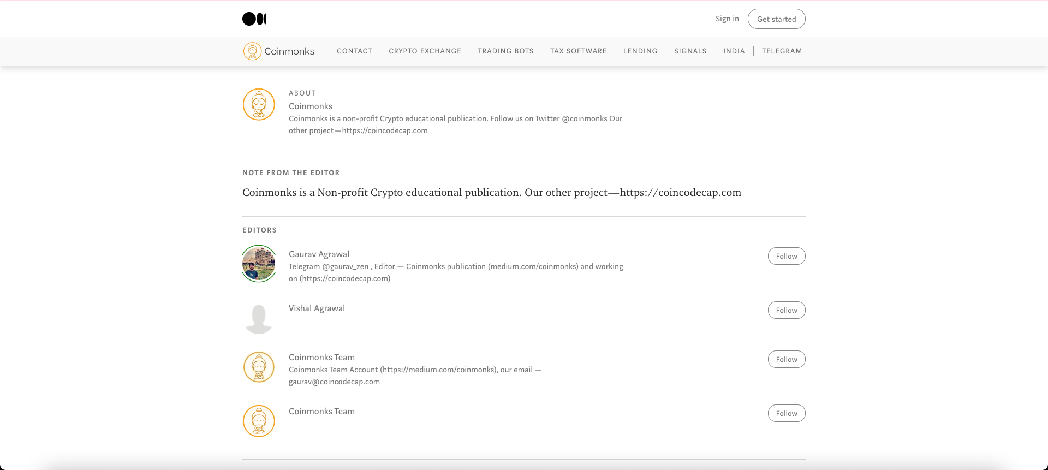Visit the TELEGRAM link in navbar
Screen dimensions: 1048x470
[x=782, y=51]
